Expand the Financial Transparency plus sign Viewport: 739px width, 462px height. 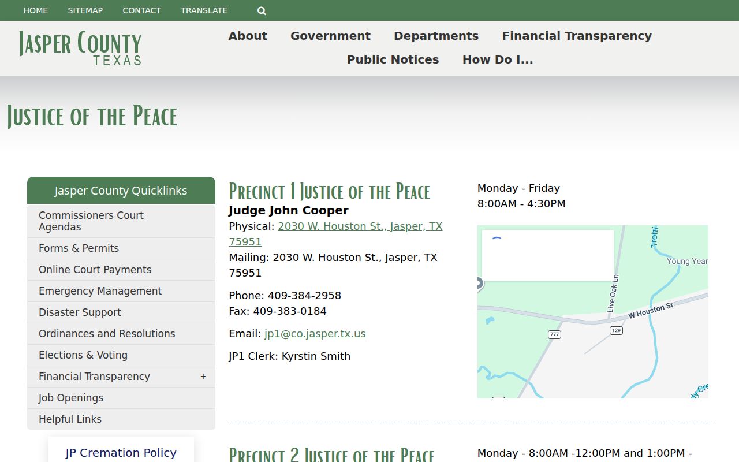coord(203,377)
